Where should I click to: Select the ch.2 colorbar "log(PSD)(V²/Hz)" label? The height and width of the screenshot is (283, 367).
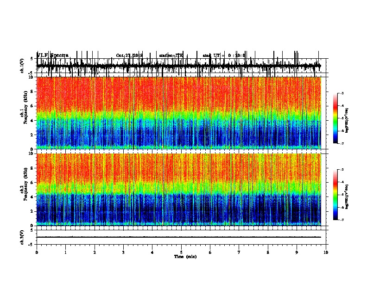[347, 197]
